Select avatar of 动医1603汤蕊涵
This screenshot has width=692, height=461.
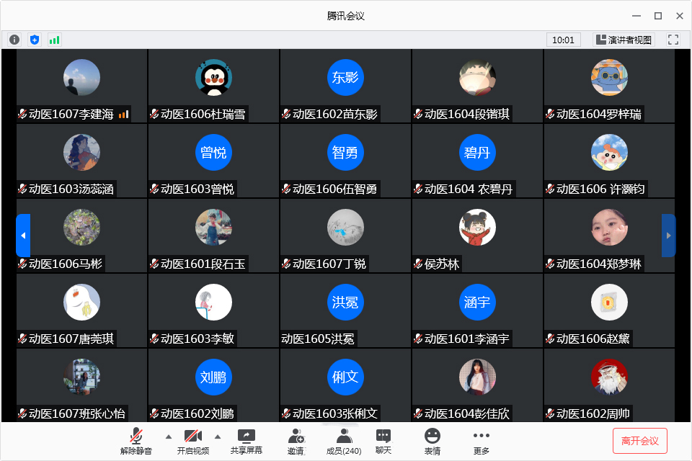tap(81, 153)
